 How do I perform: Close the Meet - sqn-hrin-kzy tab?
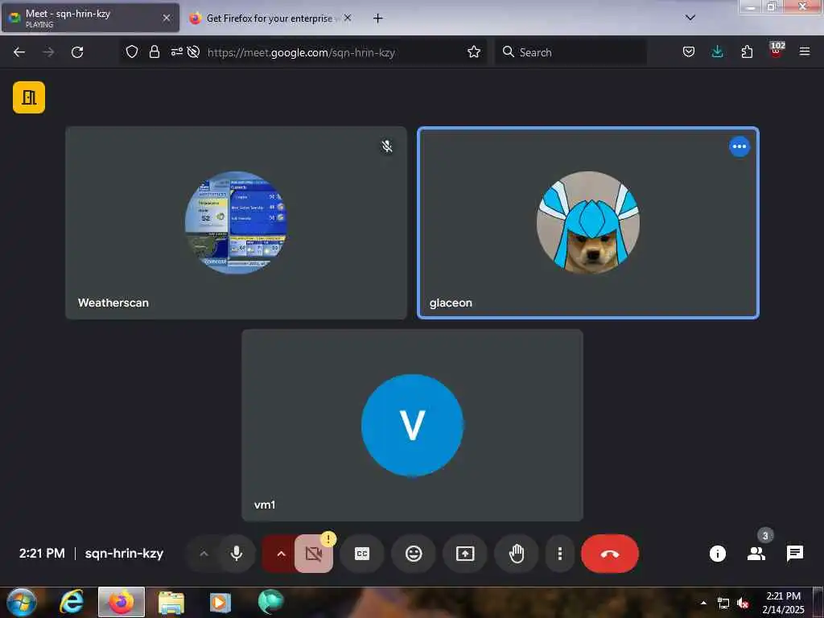point(167,18)
